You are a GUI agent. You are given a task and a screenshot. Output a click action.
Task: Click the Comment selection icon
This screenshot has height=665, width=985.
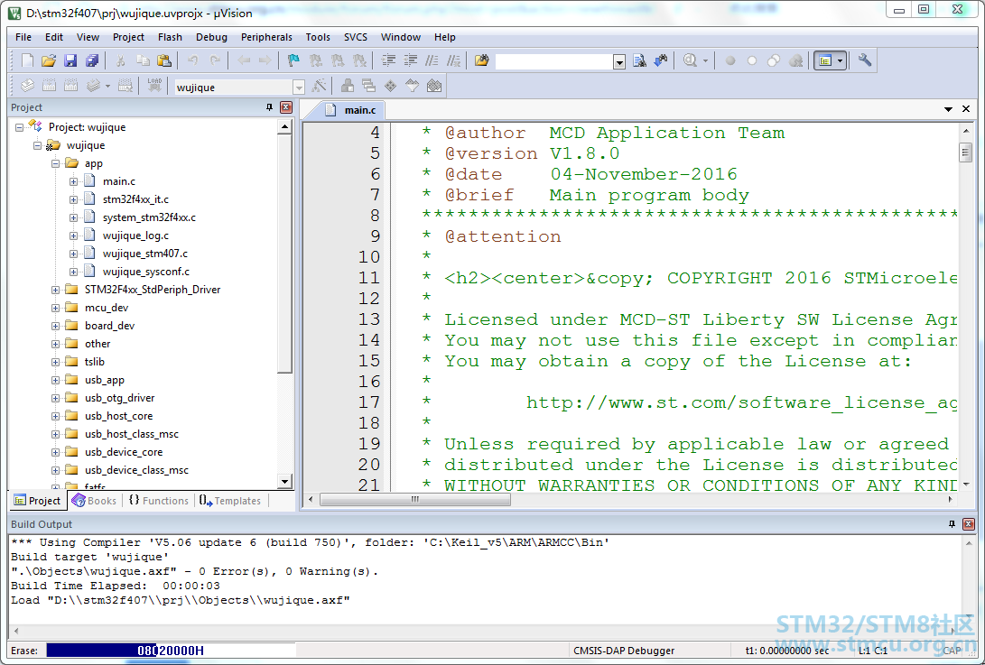(432, 61)
